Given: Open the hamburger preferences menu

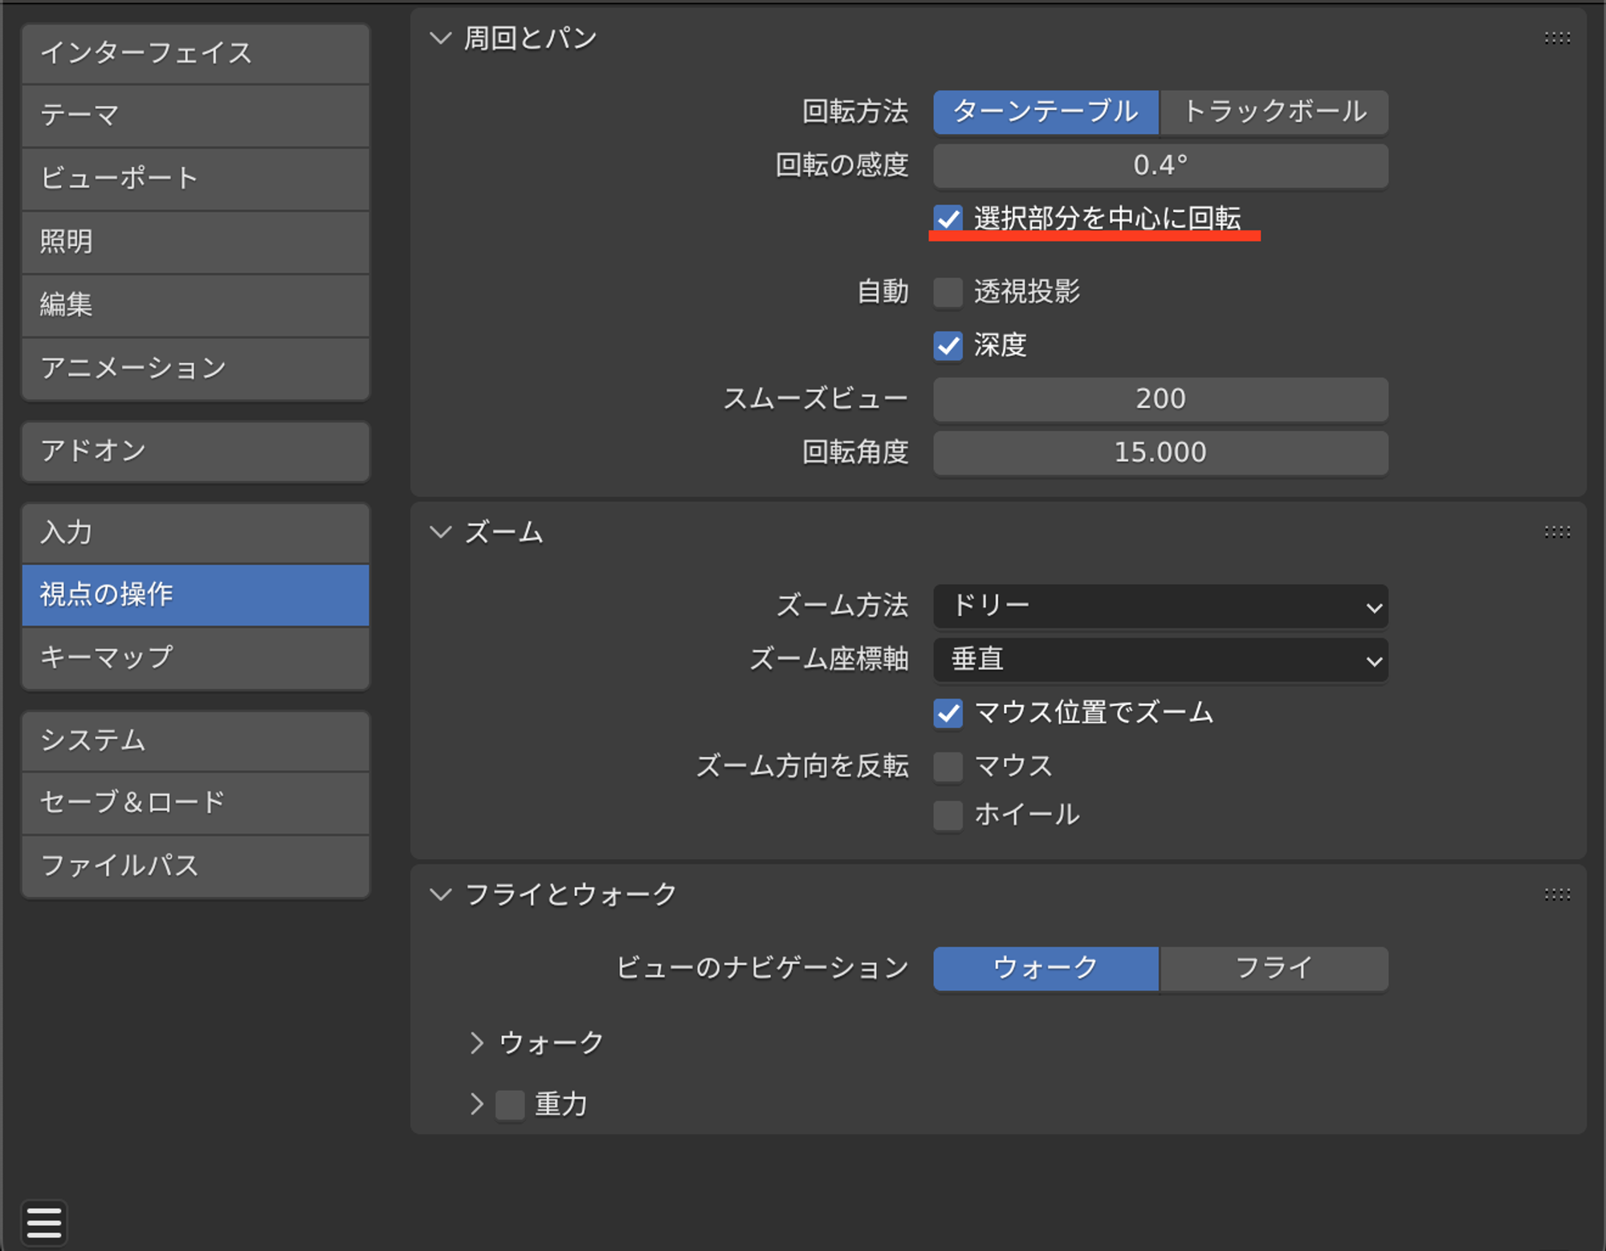Looking at the screenshot, I should point(44,1223).
